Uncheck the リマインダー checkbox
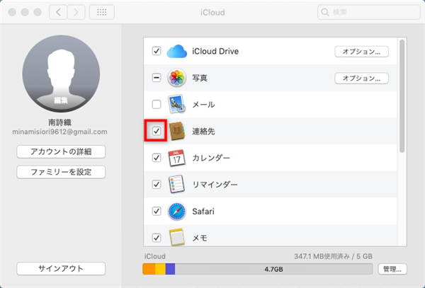Screen dimensions: 425x288 (157, 184)
